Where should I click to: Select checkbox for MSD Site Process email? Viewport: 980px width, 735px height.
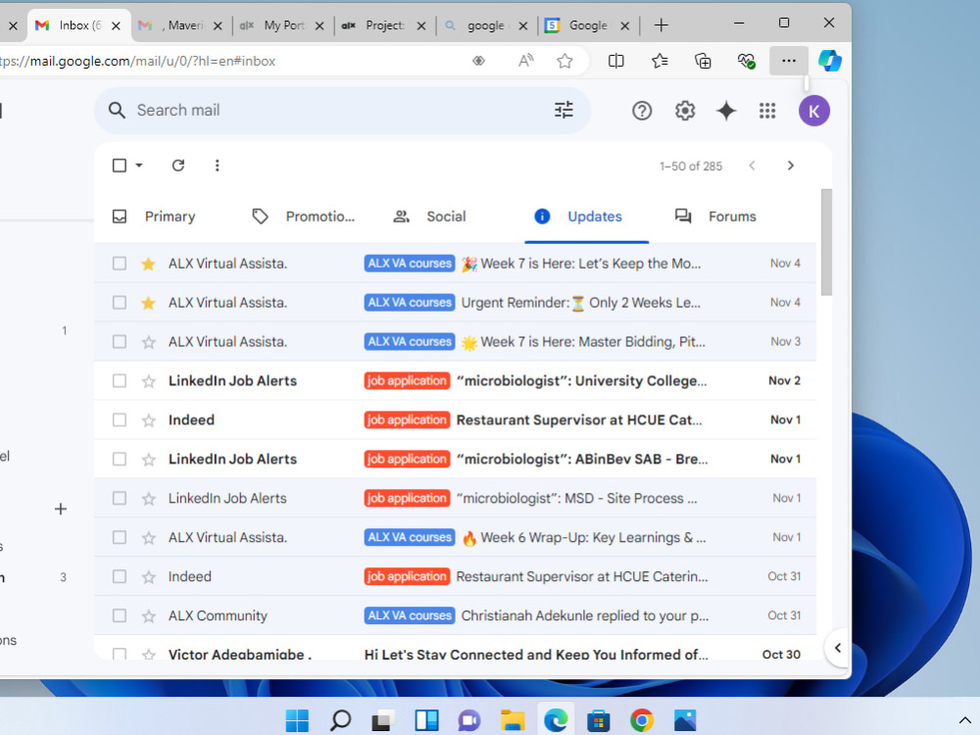coord(120,498)
